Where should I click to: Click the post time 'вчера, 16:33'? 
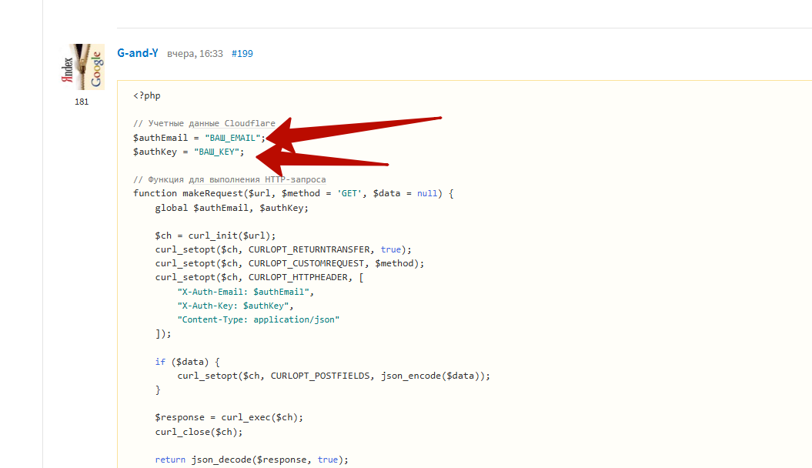click(x=195, y=53)
